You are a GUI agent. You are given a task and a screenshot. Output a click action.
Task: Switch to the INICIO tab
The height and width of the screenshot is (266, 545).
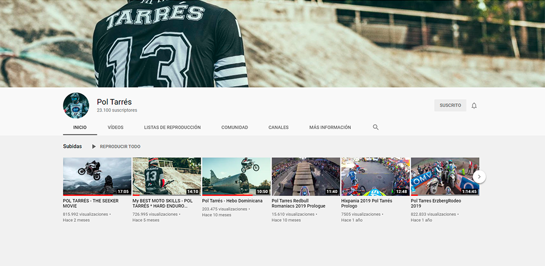(80, 128)
